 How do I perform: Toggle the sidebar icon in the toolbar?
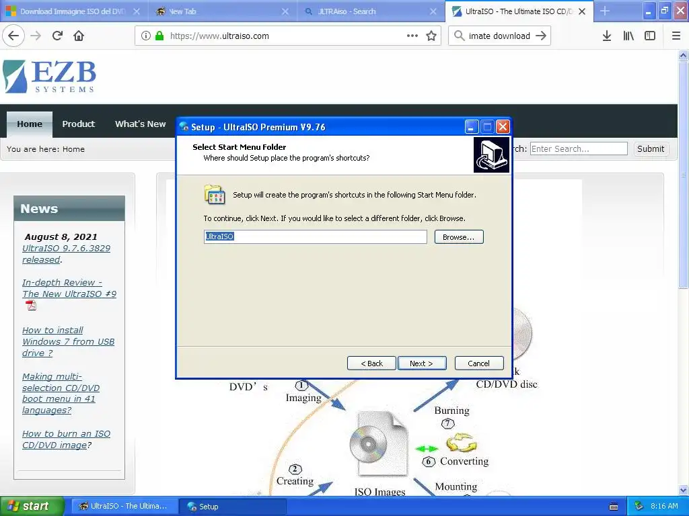(x=650, y=36)
